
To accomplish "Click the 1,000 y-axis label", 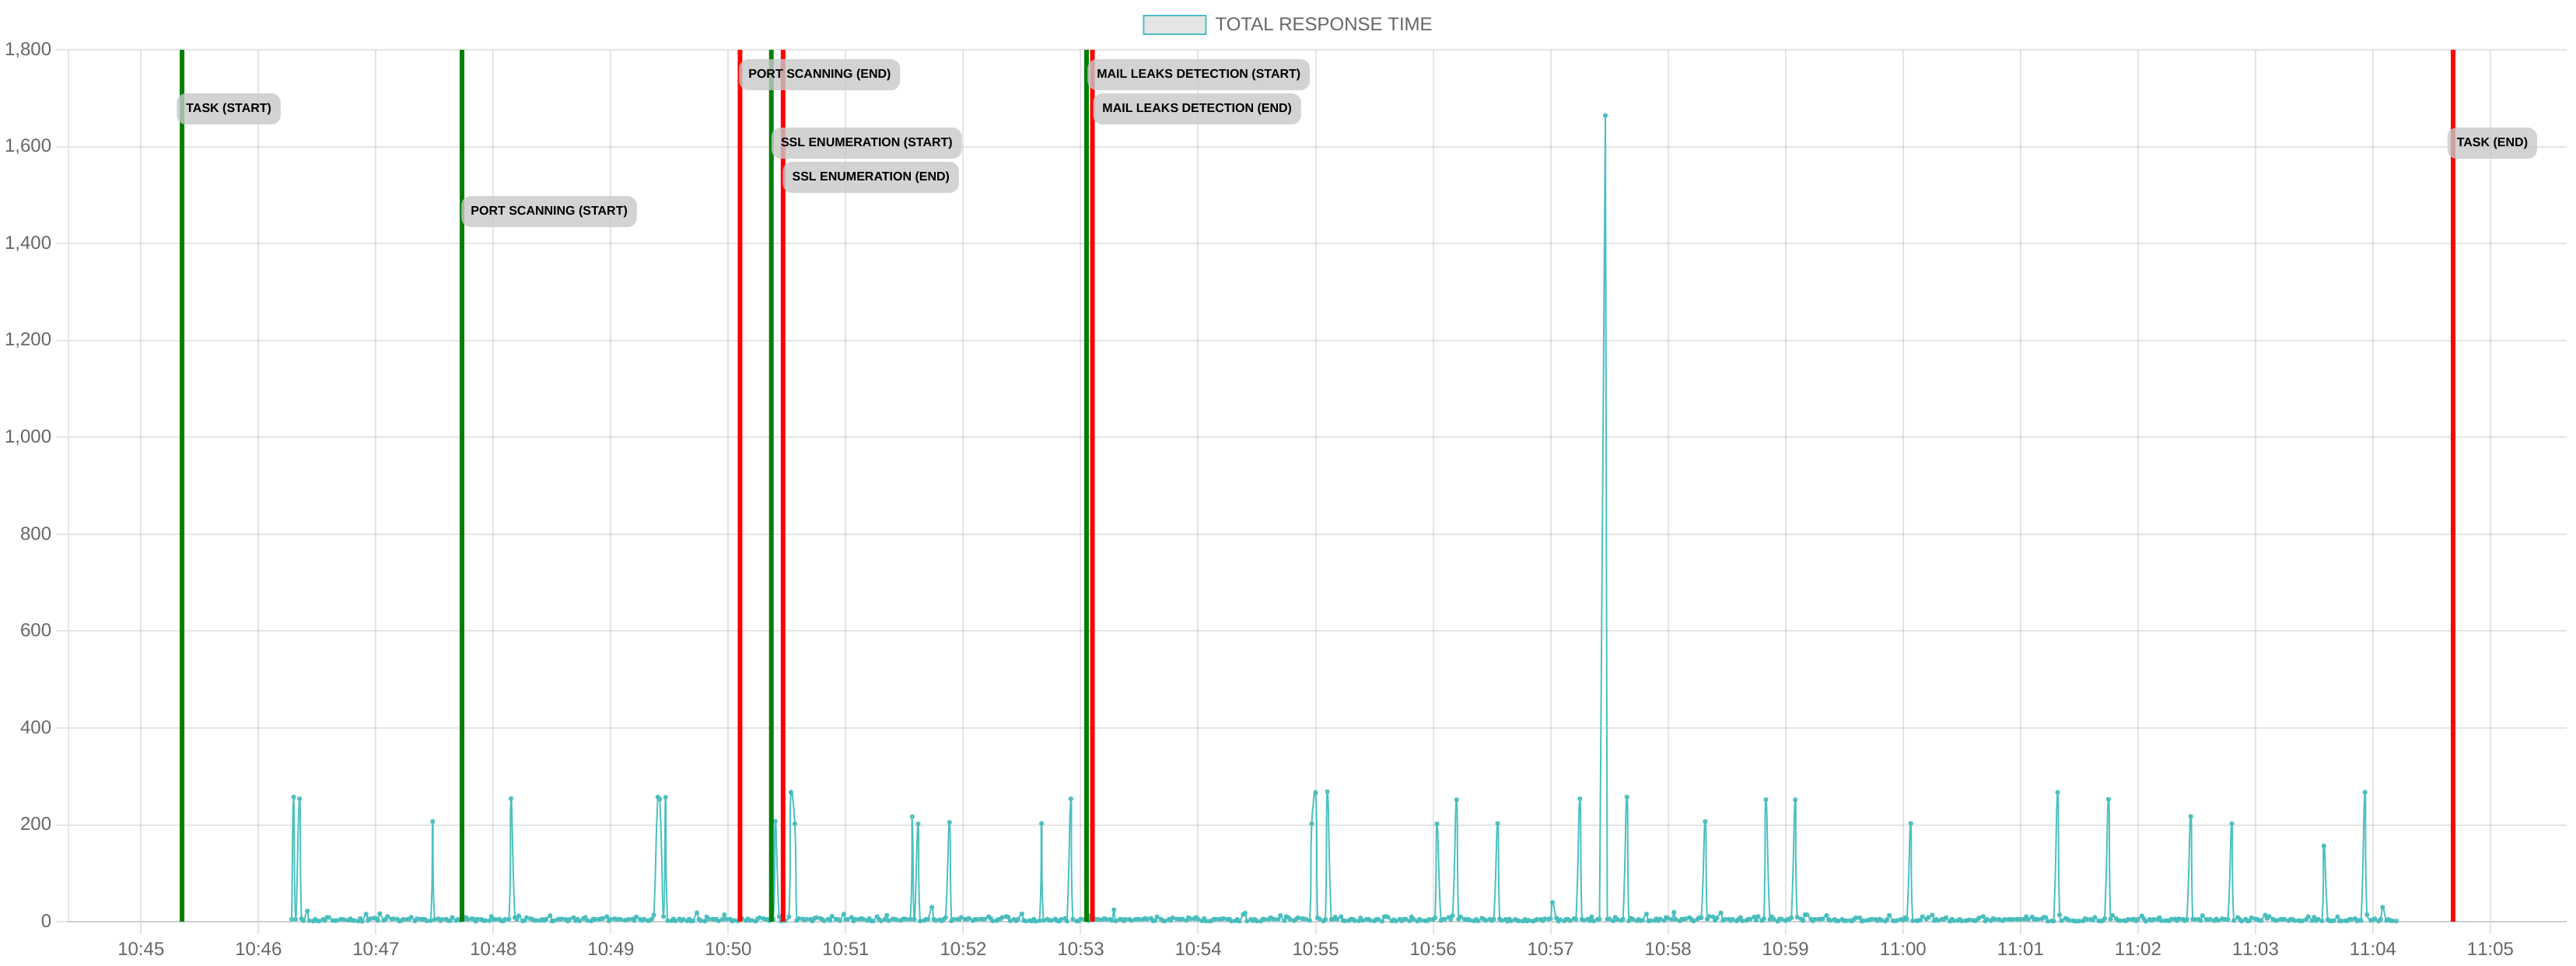I will click(x=28, y=437).
